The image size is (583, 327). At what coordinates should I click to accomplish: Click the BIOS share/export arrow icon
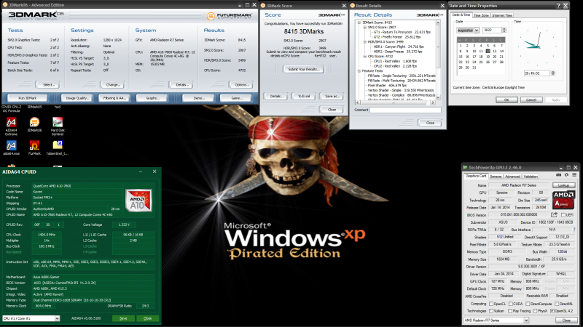click(554, 214)
